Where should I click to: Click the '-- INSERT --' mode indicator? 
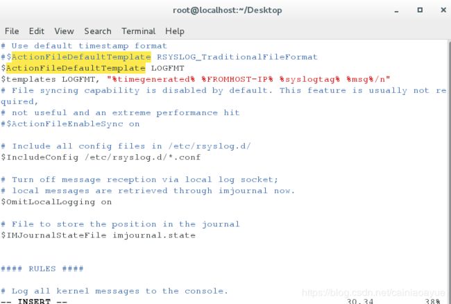pos(34,301)
